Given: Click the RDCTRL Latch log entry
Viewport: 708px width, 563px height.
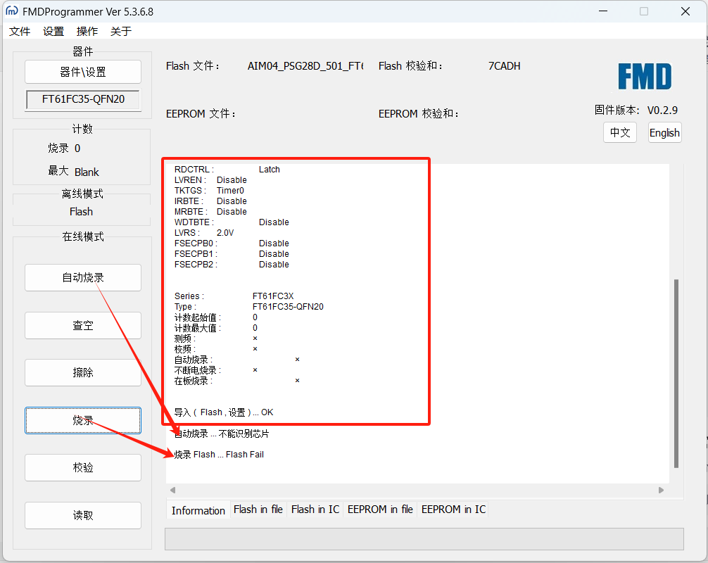Looking at the screenshot, I should click(x=227, y=170).
